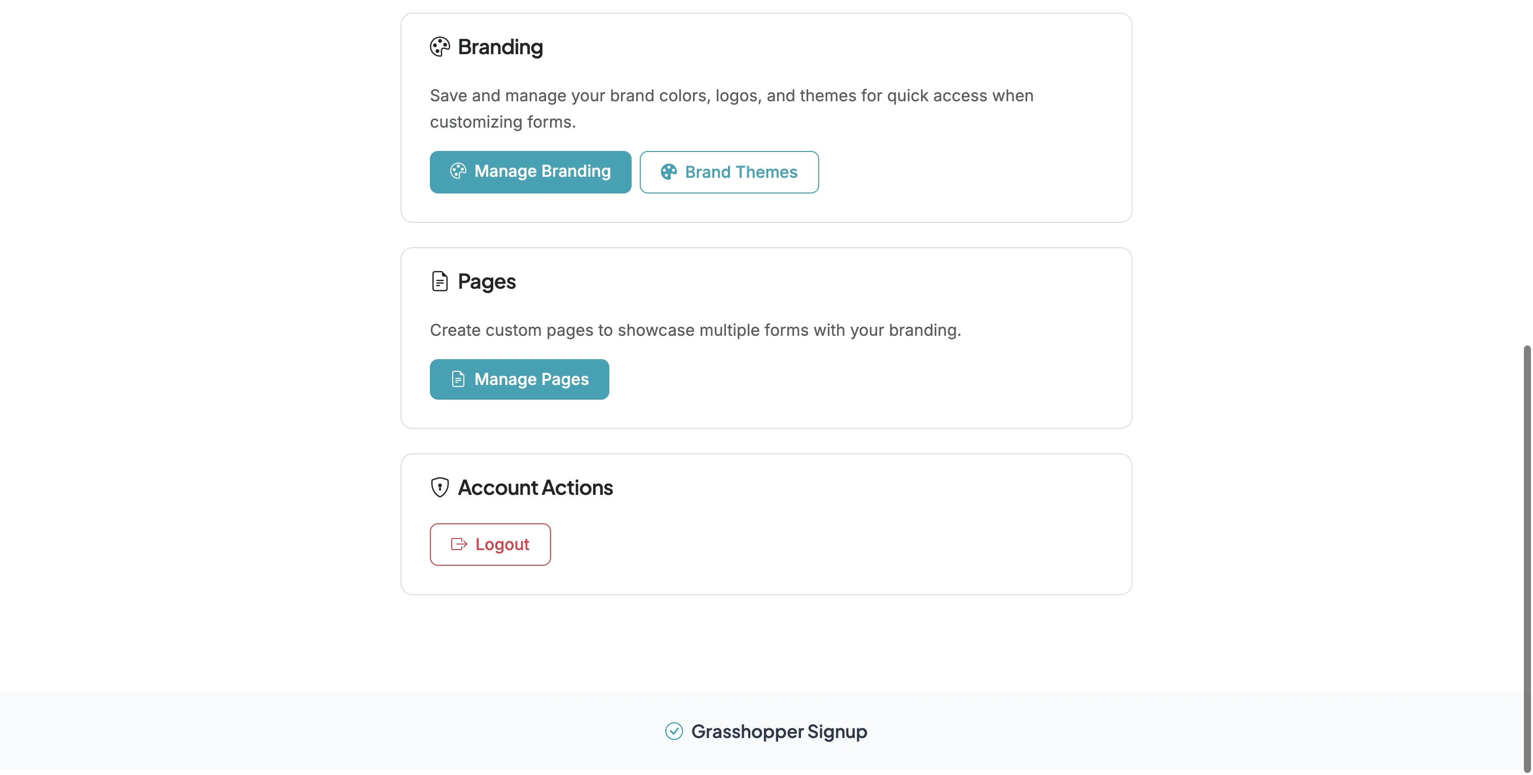Click the logout arrow icon in Logout button

click(x=458, y=544)
